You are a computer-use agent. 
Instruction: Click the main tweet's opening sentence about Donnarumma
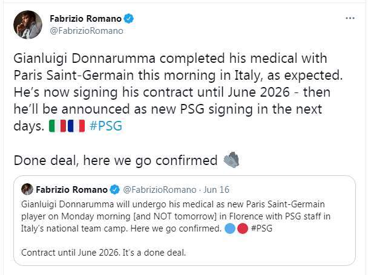tap(169, 59)
